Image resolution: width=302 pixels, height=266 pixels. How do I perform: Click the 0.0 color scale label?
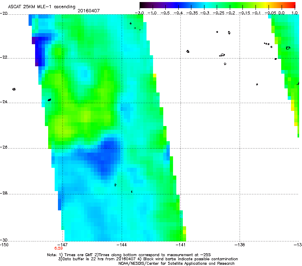pyautogui.click(x=282, y=13)
